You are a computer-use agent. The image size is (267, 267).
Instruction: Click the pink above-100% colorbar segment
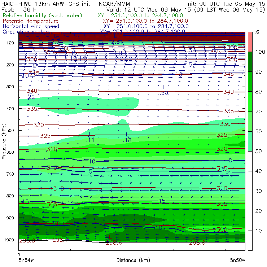(x=250, y=42)
